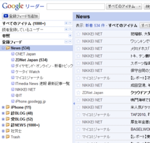Star the メタミドホス NIKKEI NET item
Viewport: 150px width, 143px height.
point(78,48)
